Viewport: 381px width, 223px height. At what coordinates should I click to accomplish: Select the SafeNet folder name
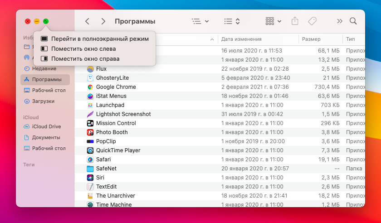(x=106, y=168)
